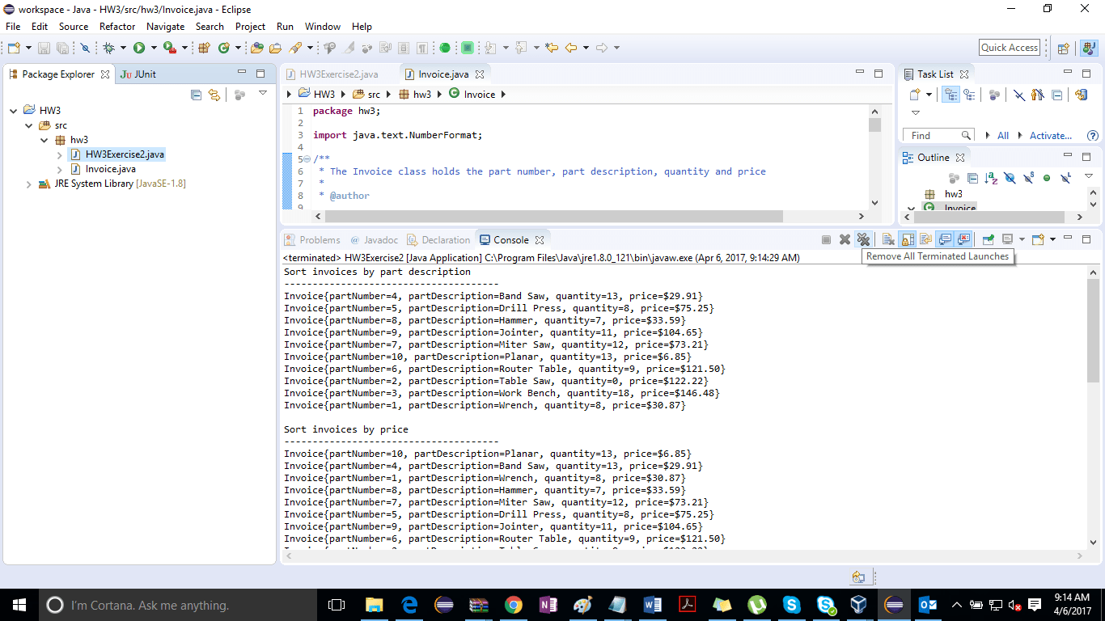
Task: Open the Run menu
Action: click(x=284, y=26)
